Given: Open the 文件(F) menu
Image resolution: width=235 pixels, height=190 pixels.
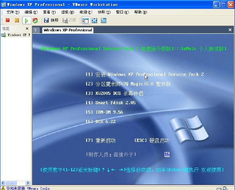Looking at the screenshot, I should [13, 12].
